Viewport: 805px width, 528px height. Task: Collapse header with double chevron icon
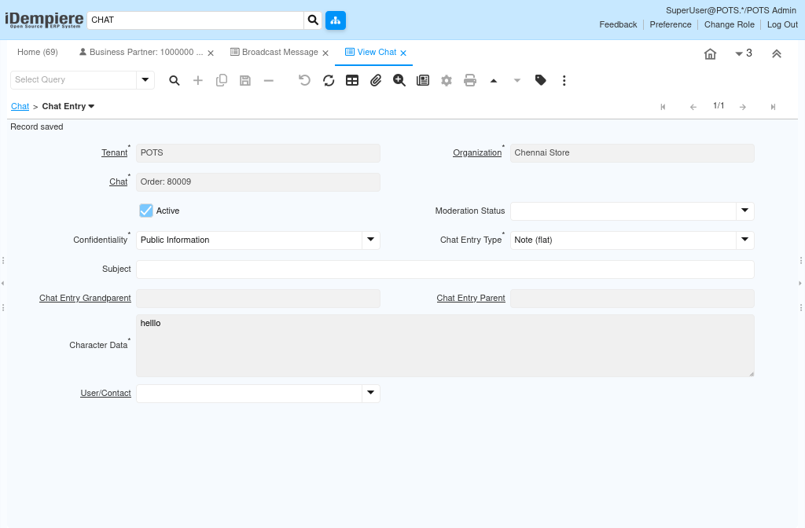tap(777, 54)
